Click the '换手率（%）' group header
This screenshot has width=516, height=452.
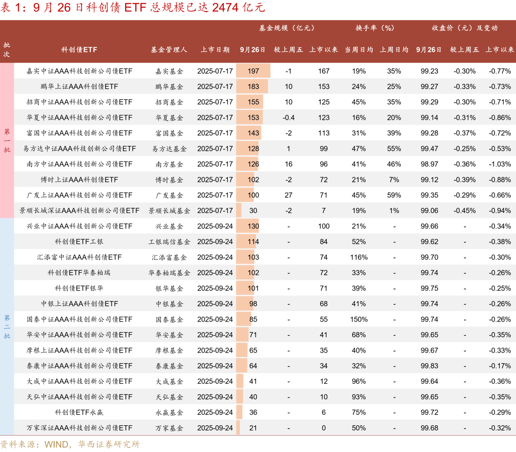pos(375,28)
